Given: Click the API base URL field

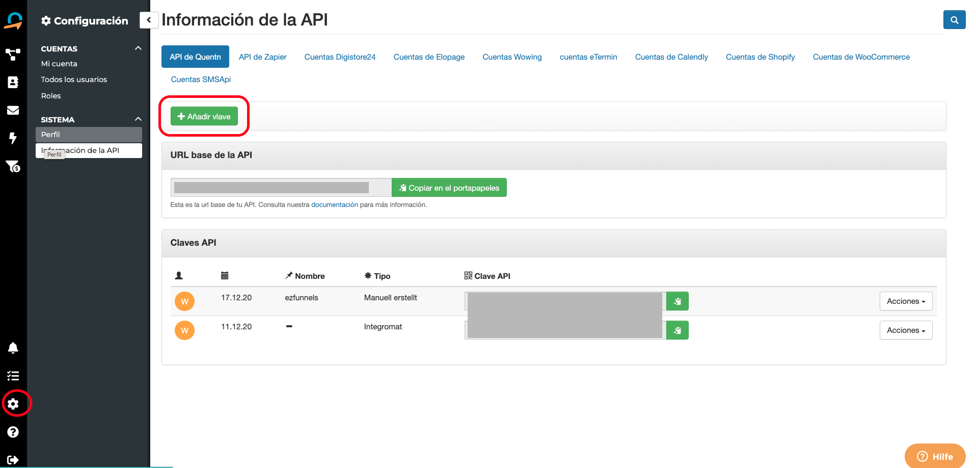Looking at the screenshot, I should (281, 188).
